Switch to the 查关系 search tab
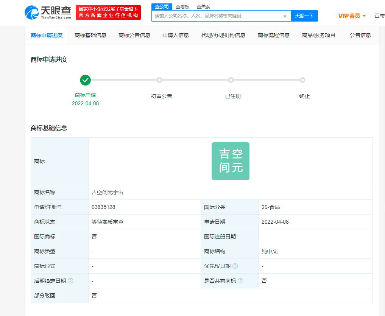 pos(203,7)
